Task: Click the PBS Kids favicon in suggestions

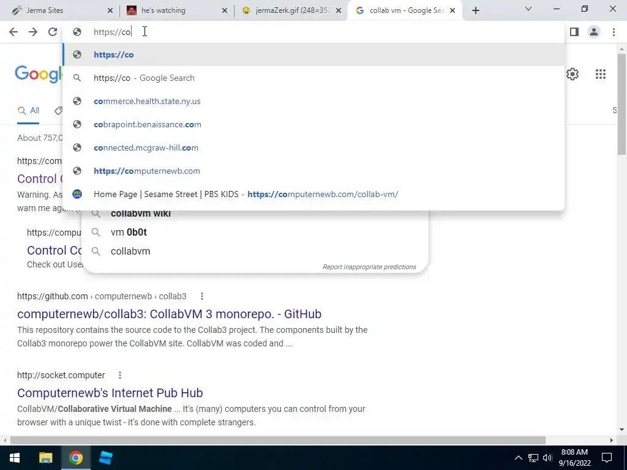Action: pos(77,194)
